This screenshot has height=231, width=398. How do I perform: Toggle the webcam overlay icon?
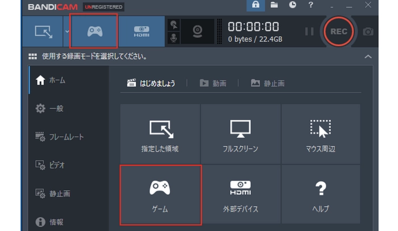click(197, 31)
